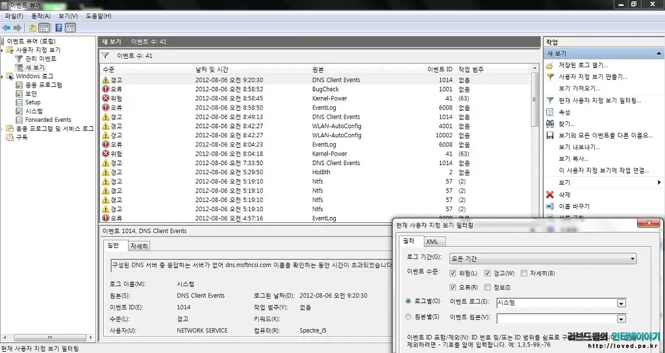Close the 현재 사용자 지정 보기 필터링 dialog
Viewport: 665px width, 353px height.
[647, 223]
